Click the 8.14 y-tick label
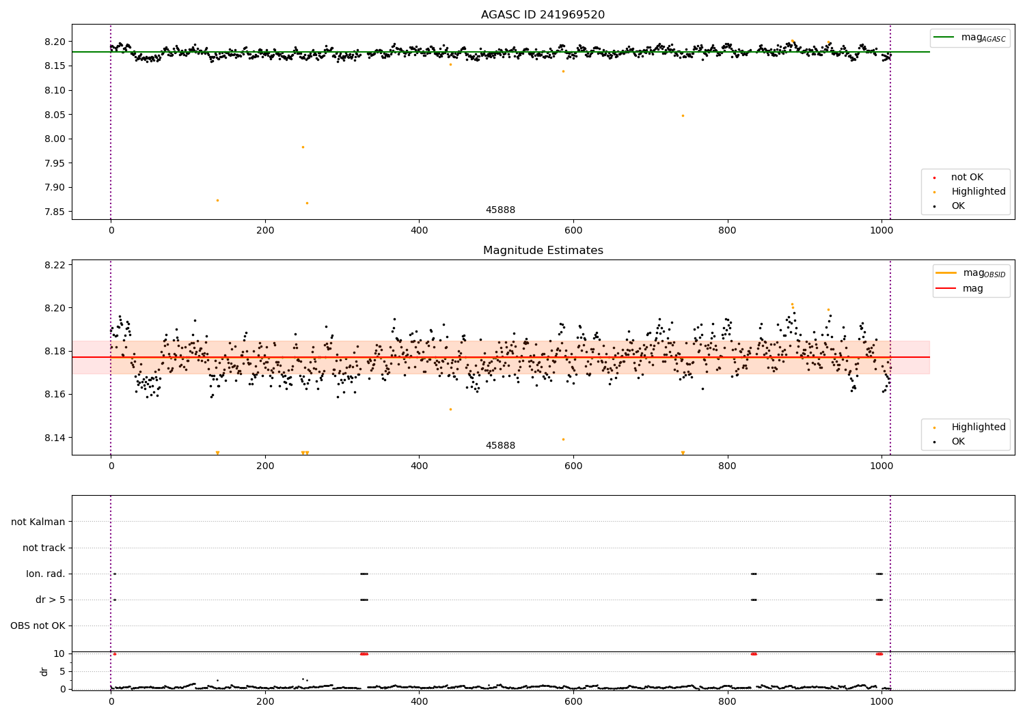Viewport: 1025px width, 717px height. pyautogui.click(x=55, y=438)
